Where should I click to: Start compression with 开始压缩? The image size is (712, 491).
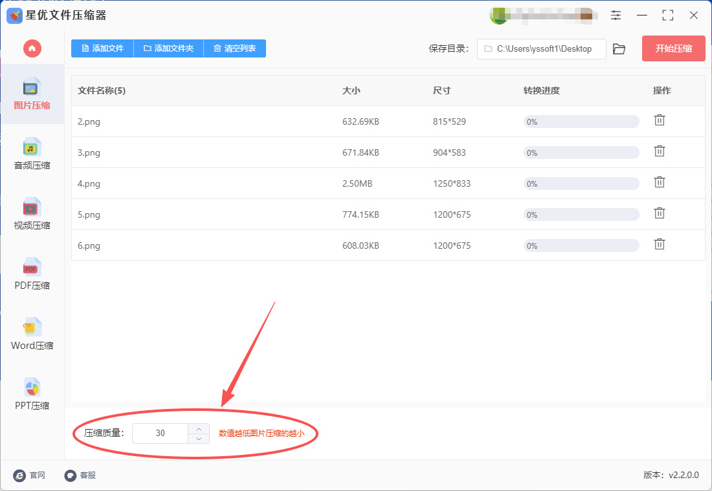(673, 48)
